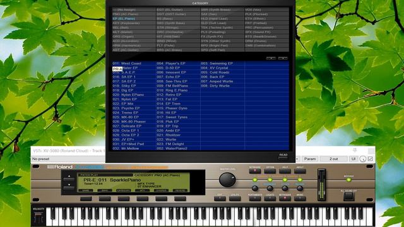This screenshot has width=404, height=227.
Task: Click the 2 out button
Action: (x=333, y=159)
